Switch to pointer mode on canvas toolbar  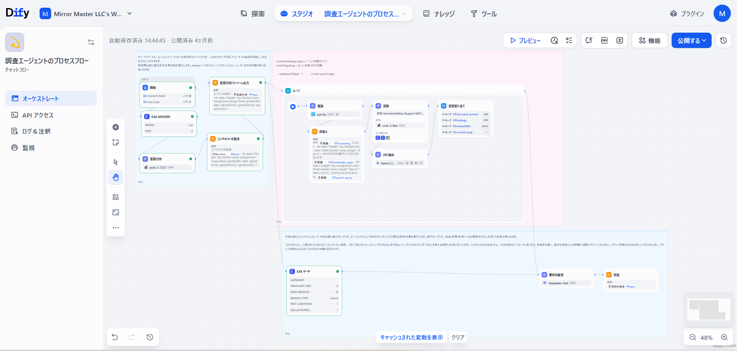tap(115, 162)
